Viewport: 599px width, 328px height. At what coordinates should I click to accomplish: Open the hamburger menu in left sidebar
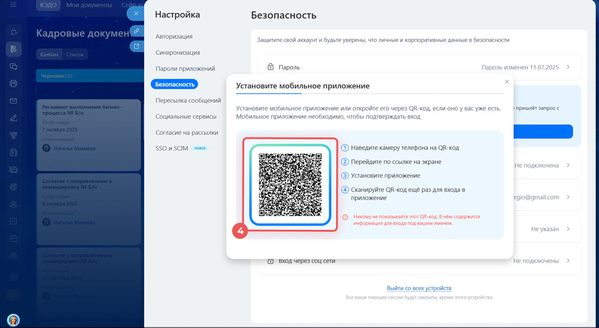click(14, 5)
